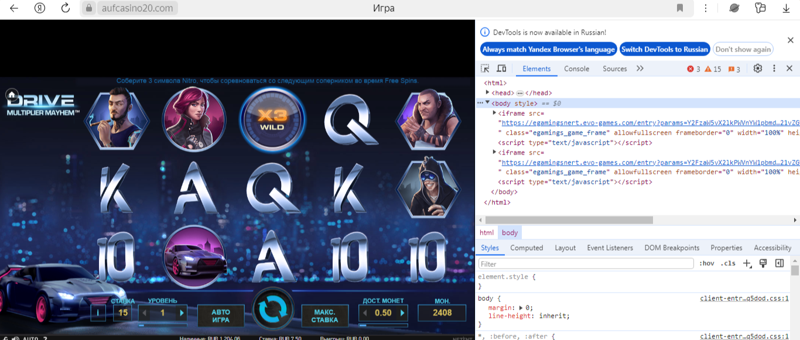Close the DevTools panel
Viewport: 800px width, 340px height.
pyautogui.click(x=789, y=68)
